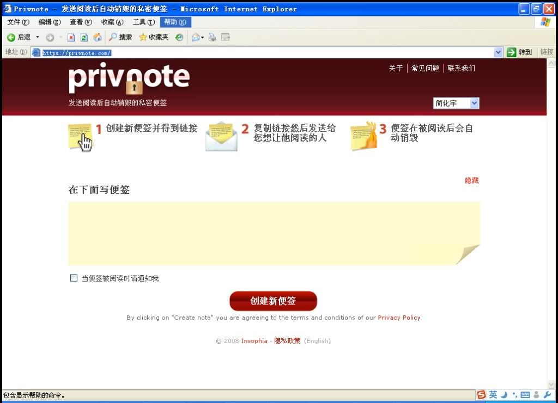
Task: Click the privnote logo
Action: 129,78
